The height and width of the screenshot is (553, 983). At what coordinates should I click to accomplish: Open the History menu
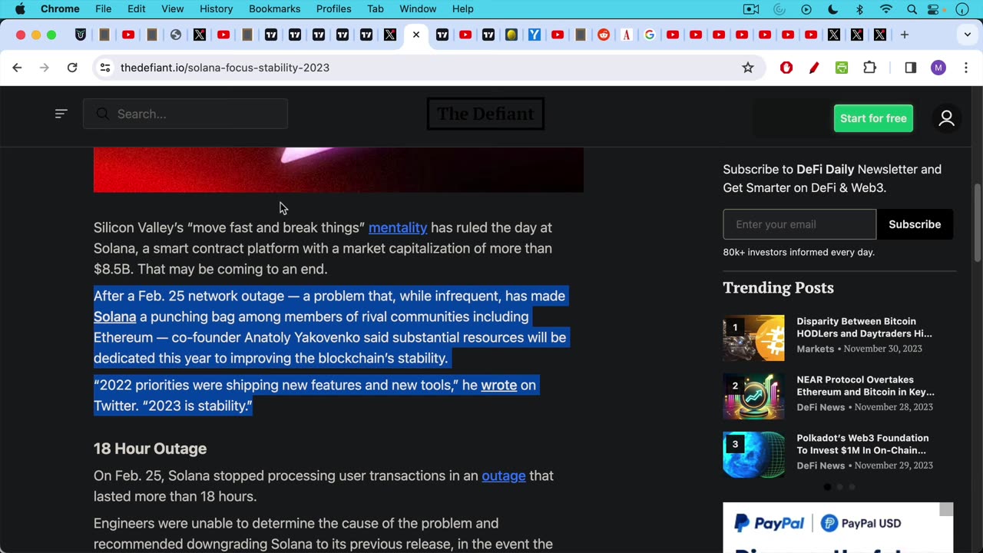pyautogui.click(x=216, y=8)
